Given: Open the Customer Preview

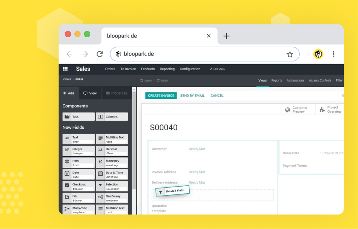Looking at the screenshot, I should (x=298, y=109).
